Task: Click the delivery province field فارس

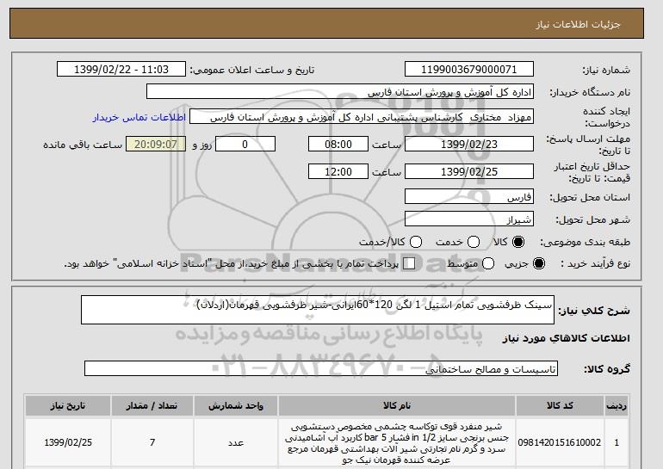Action: tap(469, 197)
